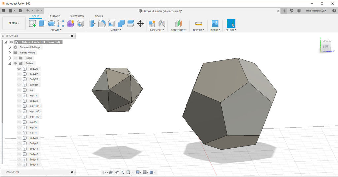Select Body39 in the browser tree
This screenshot has height=177, width=338.
(x=34, y=138)
